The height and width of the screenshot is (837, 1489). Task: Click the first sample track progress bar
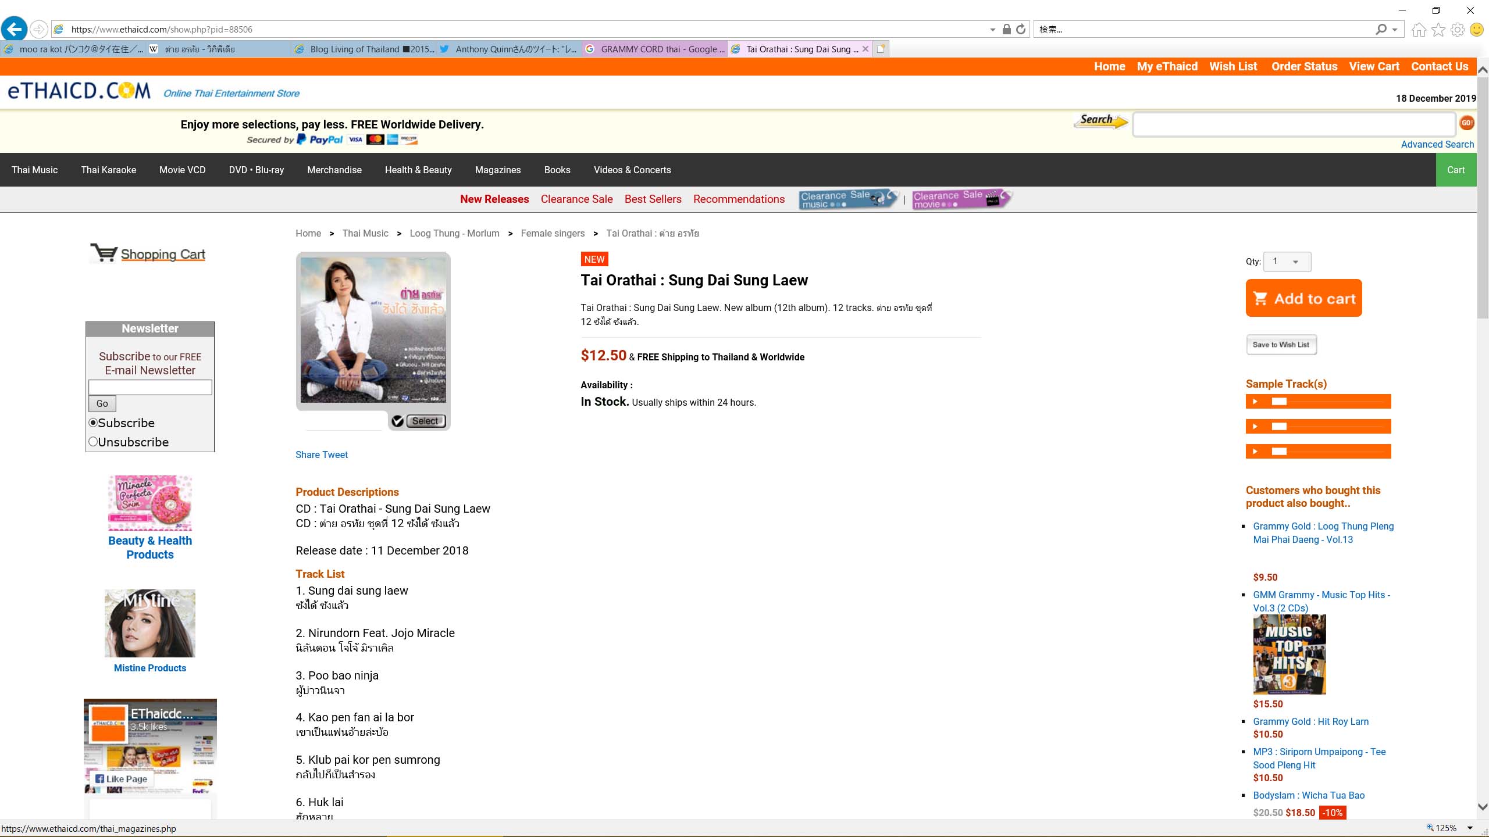1329,402
